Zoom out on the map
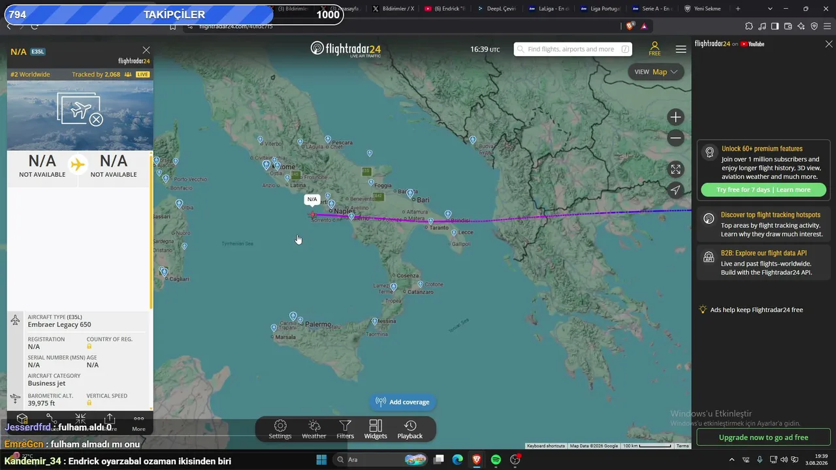 click(x=676, y=138)
